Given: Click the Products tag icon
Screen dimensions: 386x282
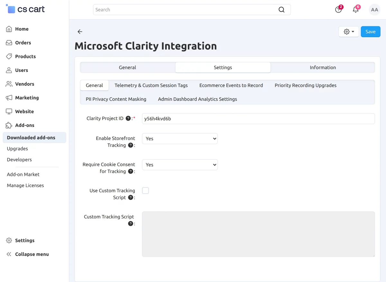Looking at the screenshot, I should click(9, 56).
